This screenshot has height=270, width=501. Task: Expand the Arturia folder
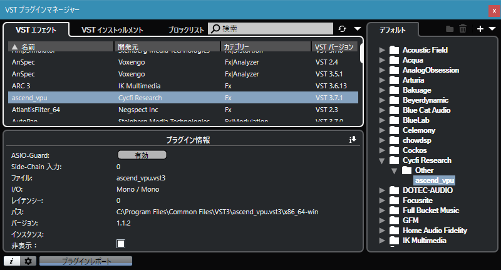(x=382, y=80)
